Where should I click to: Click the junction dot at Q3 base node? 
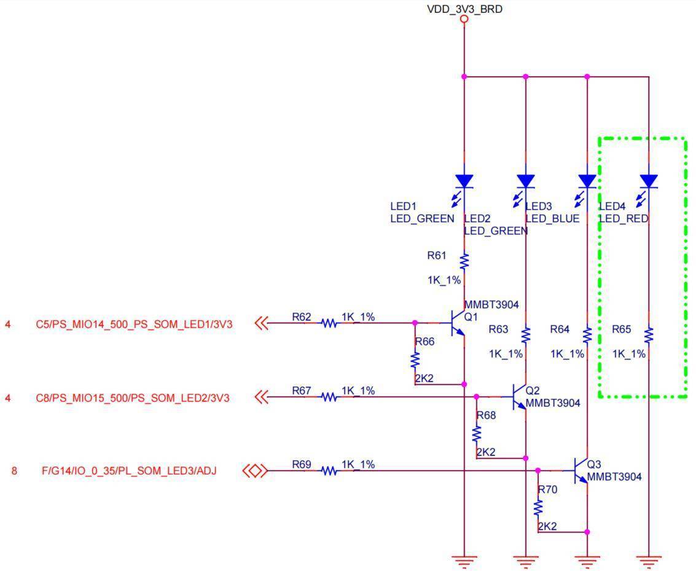click(x=538, y=470)
